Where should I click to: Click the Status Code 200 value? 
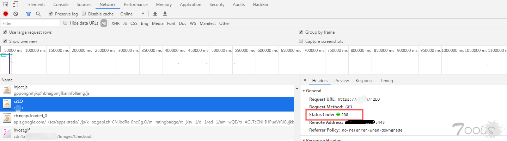click(x=345, y=115)
